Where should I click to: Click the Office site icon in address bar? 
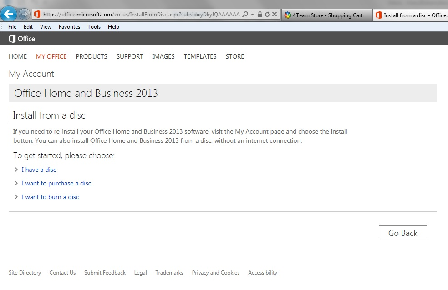37,15
